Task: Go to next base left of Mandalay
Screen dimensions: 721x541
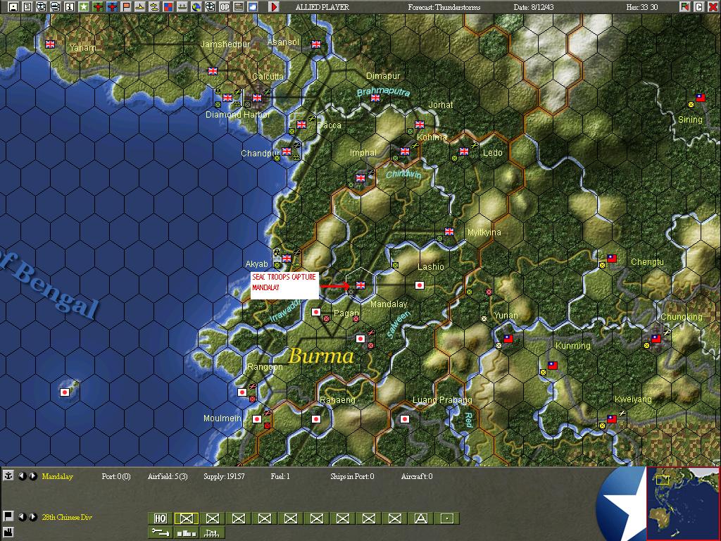Action: click(x=33, y=476)
